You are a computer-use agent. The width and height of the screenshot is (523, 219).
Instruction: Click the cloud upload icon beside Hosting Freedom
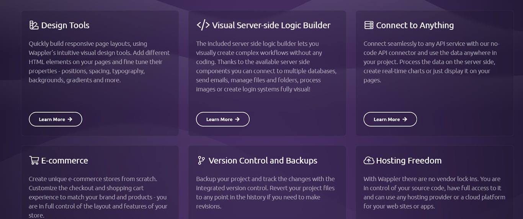(369, 160)
